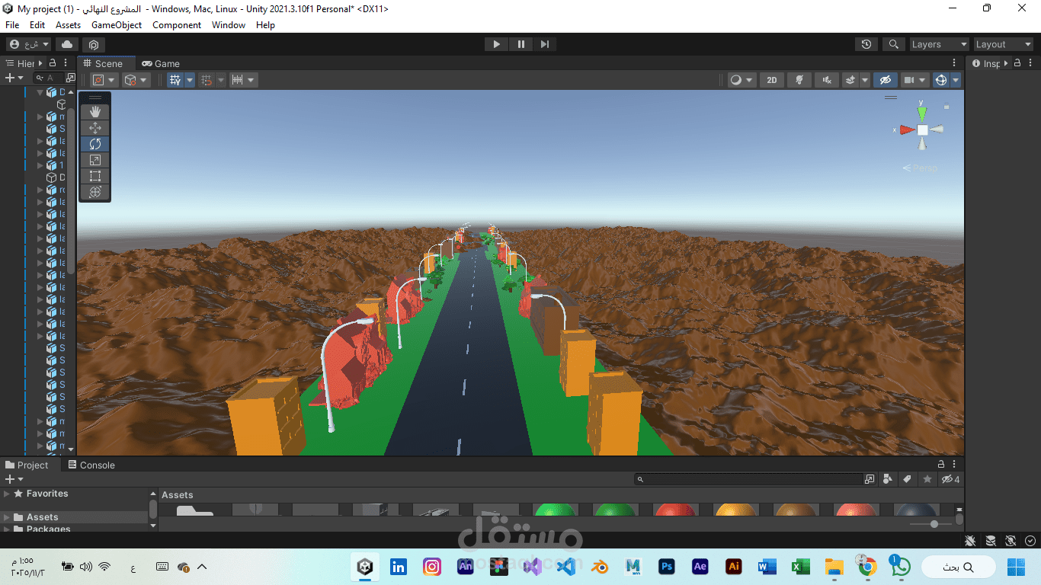Screen dimensions: 1041x585
Task: Click the Pause button
Action: coord(520,43)
